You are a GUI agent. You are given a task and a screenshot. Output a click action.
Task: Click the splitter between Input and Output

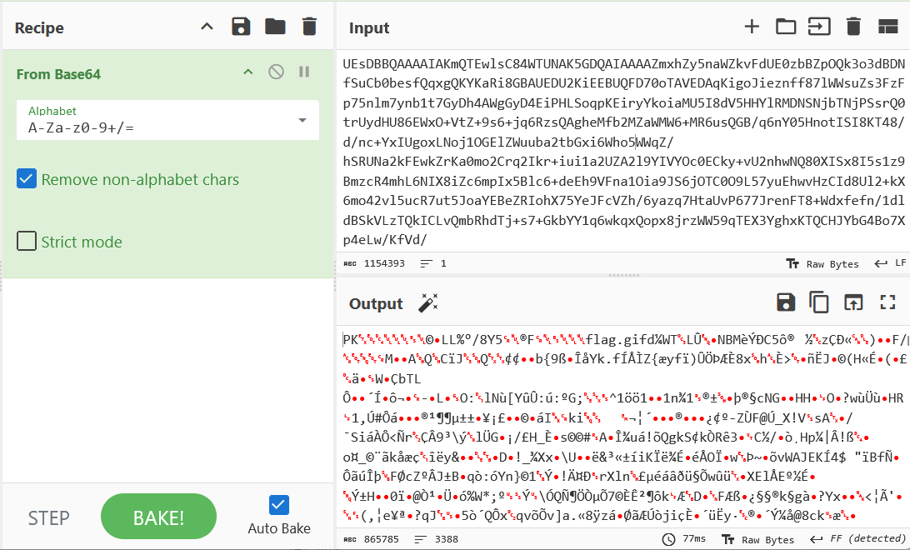pyautogui.click(x=623, y=276)
